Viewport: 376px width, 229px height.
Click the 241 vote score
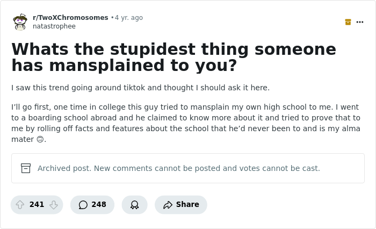[x=37, y=205]
